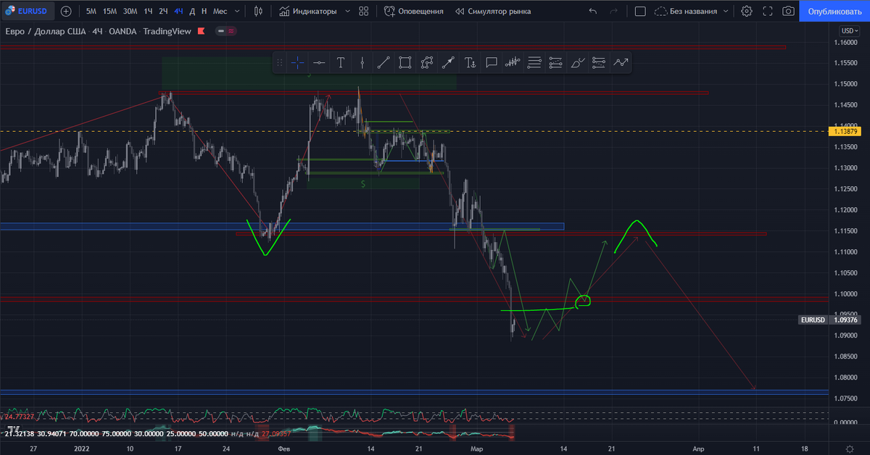Open chart settings via the gear icon
The image size is (870, 455).
coord(747,11)
